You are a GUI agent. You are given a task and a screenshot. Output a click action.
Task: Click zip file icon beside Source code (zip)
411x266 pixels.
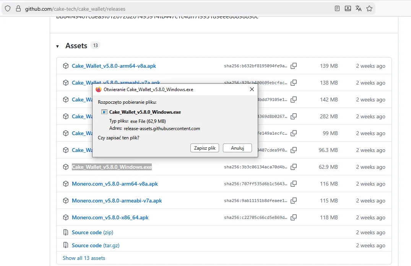[66, 232]
